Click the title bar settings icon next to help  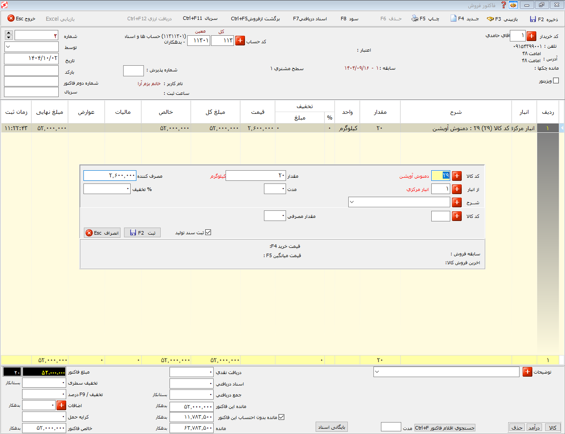tap(513, 5)
